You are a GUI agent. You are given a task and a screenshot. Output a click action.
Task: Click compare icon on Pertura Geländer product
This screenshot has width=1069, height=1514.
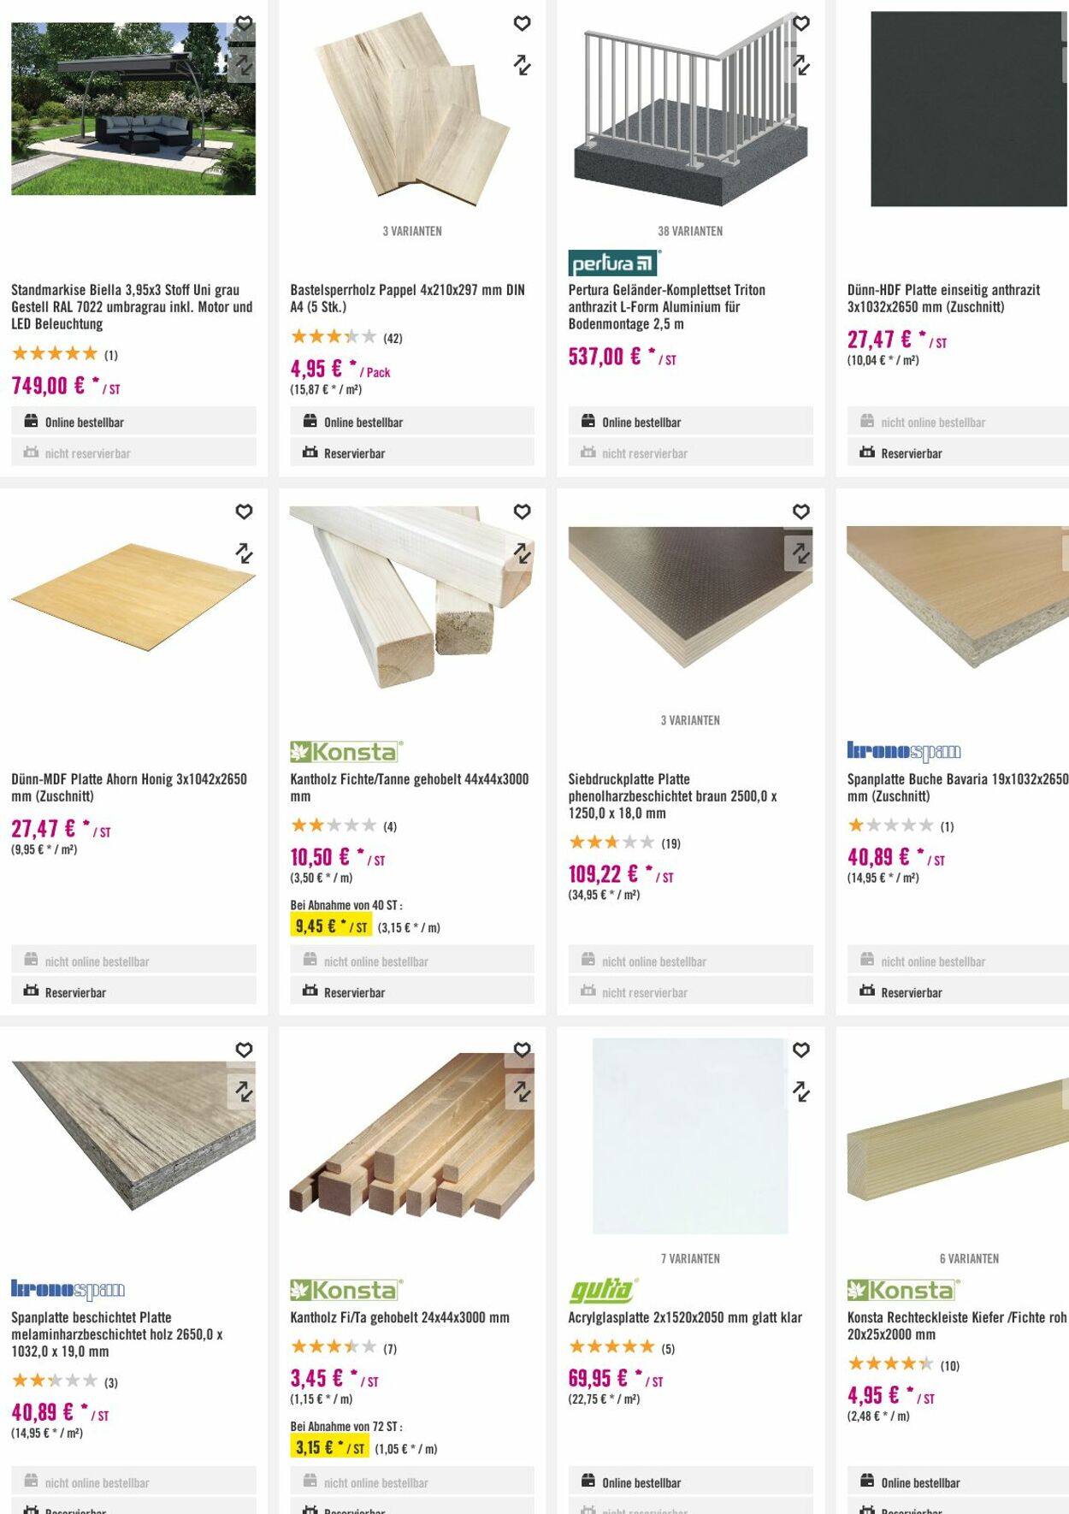(x=800, y=65)
